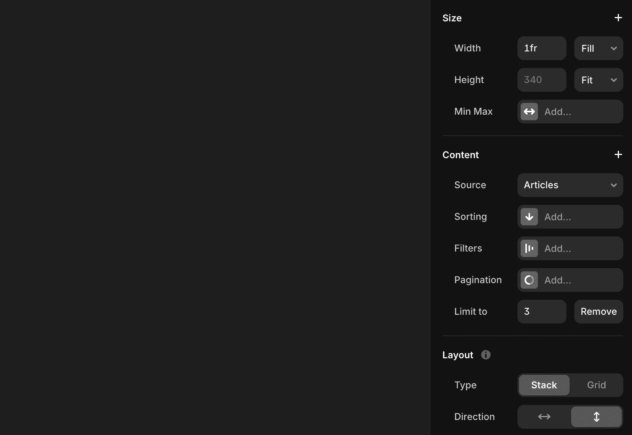Click the Layout section heading
The width and height of the screenshot is (632, 435).
point(458,355)
